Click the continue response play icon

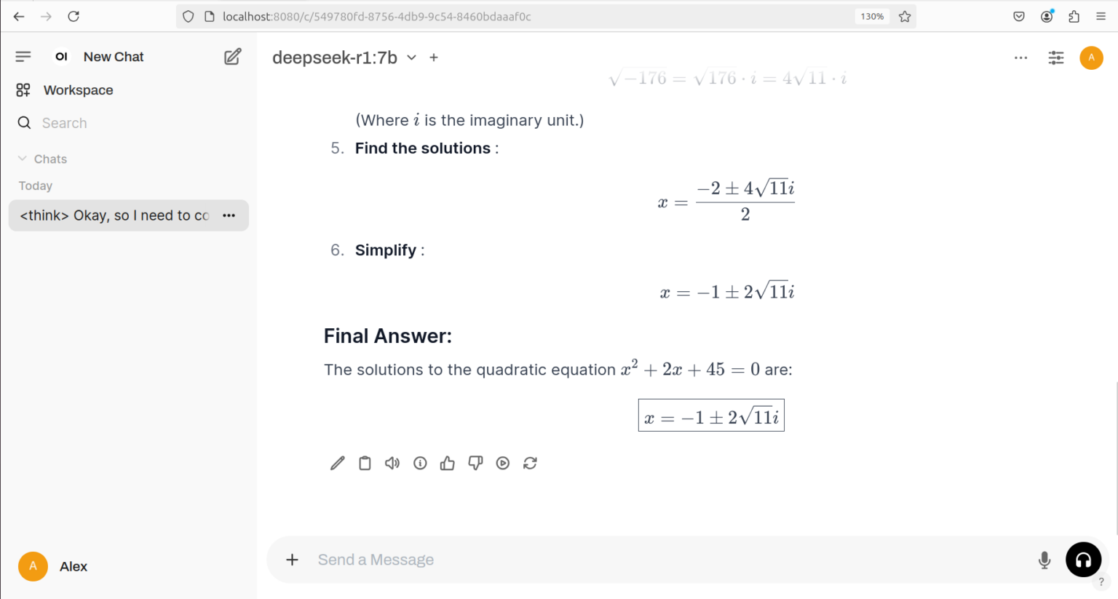pos(503,463)
